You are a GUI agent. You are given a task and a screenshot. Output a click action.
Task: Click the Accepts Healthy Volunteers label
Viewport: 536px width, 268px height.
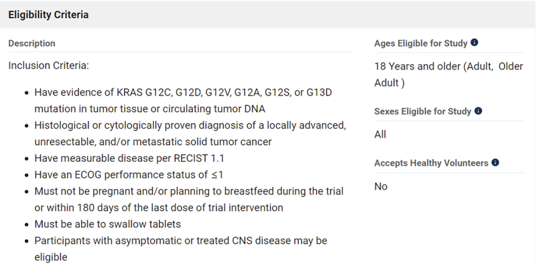point(431,163)
